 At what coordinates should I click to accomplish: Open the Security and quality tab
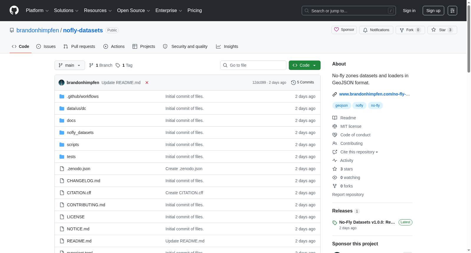185,46
